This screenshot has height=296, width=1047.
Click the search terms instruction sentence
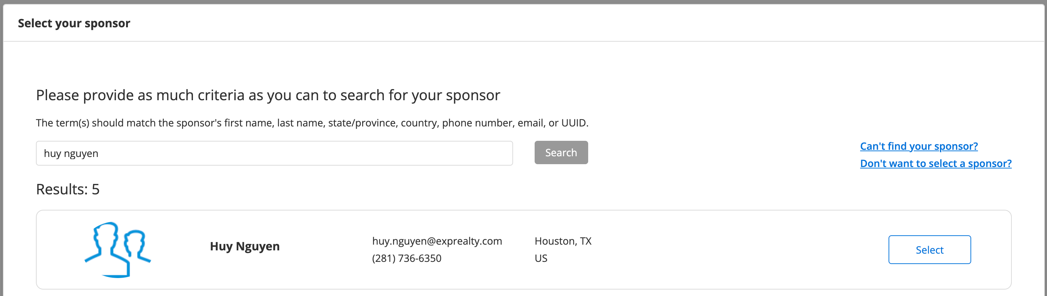pos(312,123)
